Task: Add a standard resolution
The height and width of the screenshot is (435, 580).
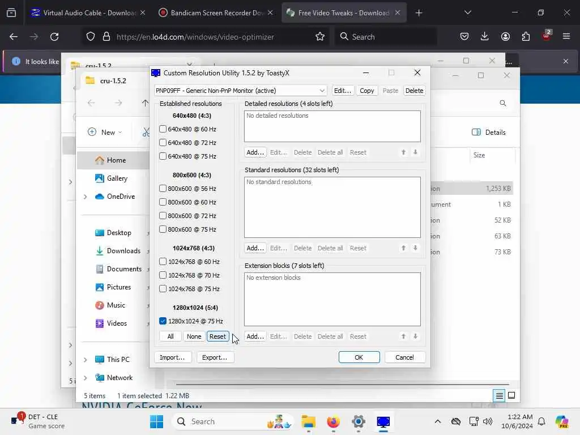Action: pos(255,248)
